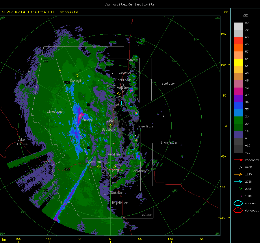Click the Innisfail town label
Viewport: 260px width, 243px height.
117,105
